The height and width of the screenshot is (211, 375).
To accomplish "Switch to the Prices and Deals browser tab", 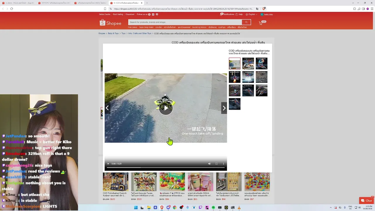I will [18, 3].
